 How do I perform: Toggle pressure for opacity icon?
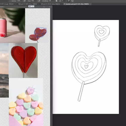click(x=24, y=1)
